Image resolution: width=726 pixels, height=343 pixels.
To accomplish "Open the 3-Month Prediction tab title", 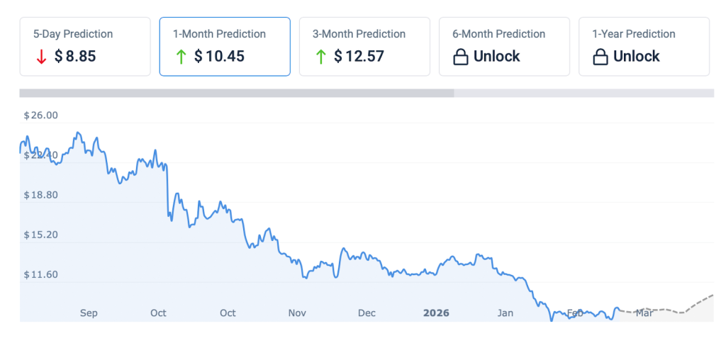I will pyautogui.click(x=359, y=34).
